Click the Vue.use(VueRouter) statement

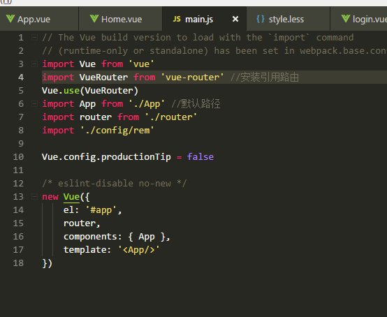[x=90, y=91]
